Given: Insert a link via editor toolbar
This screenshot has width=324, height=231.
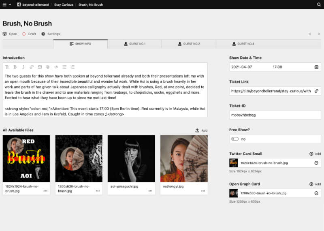Looking at the screenshot, I should (x=32, y=67).
